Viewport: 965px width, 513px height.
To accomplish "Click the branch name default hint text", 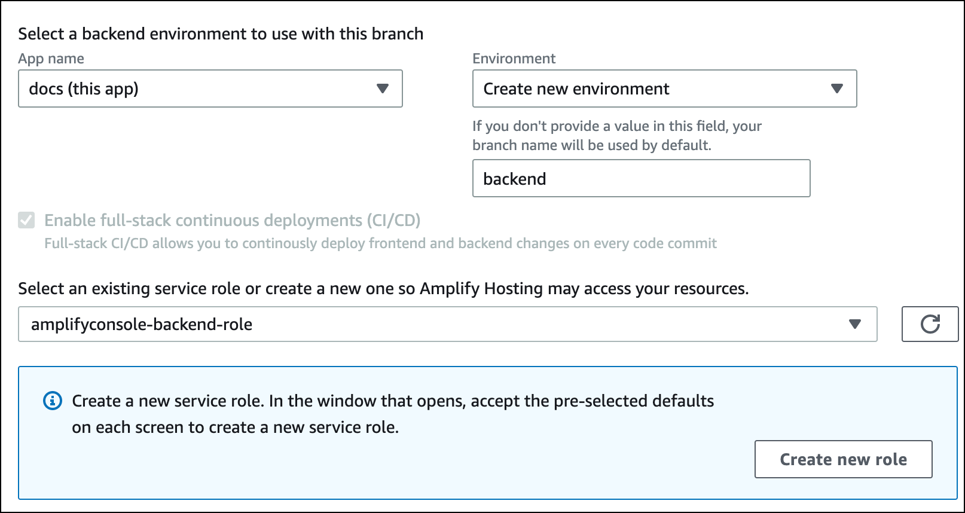I will 616,136.
